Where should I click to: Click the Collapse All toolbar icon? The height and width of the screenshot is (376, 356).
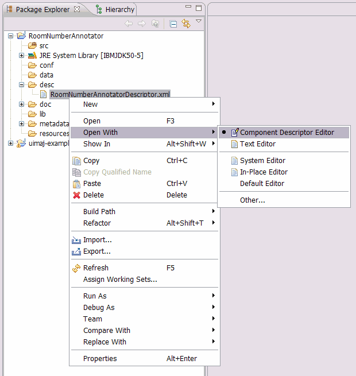point(173,24)
